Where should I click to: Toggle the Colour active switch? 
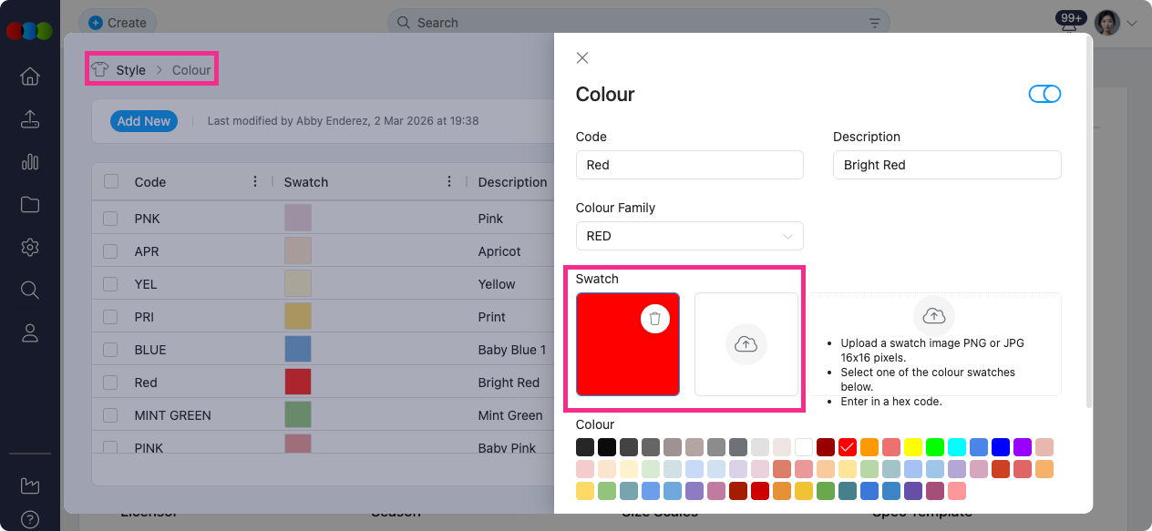pos(1044,94)
